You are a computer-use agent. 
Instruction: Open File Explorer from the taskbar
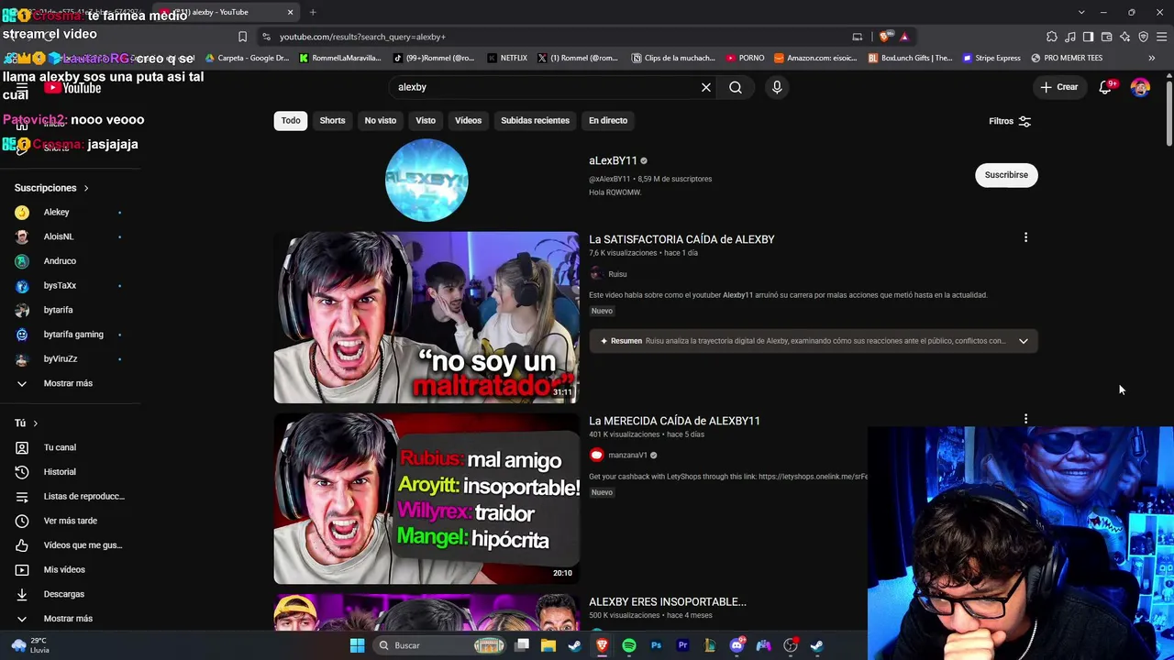click(x=548, y=645)
